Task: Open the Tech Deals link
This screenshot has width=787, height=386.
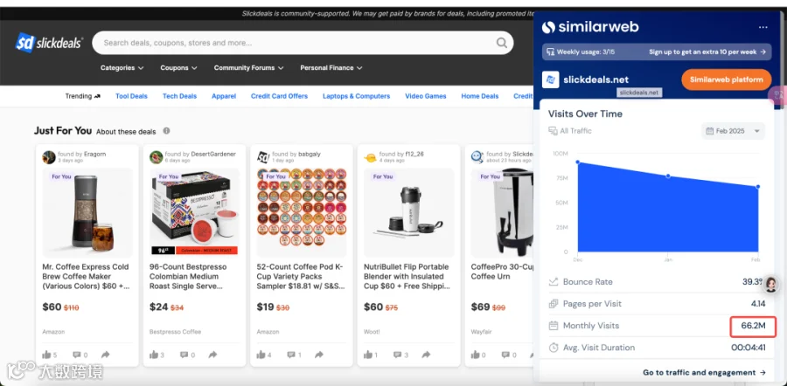Action: point(179,96)
